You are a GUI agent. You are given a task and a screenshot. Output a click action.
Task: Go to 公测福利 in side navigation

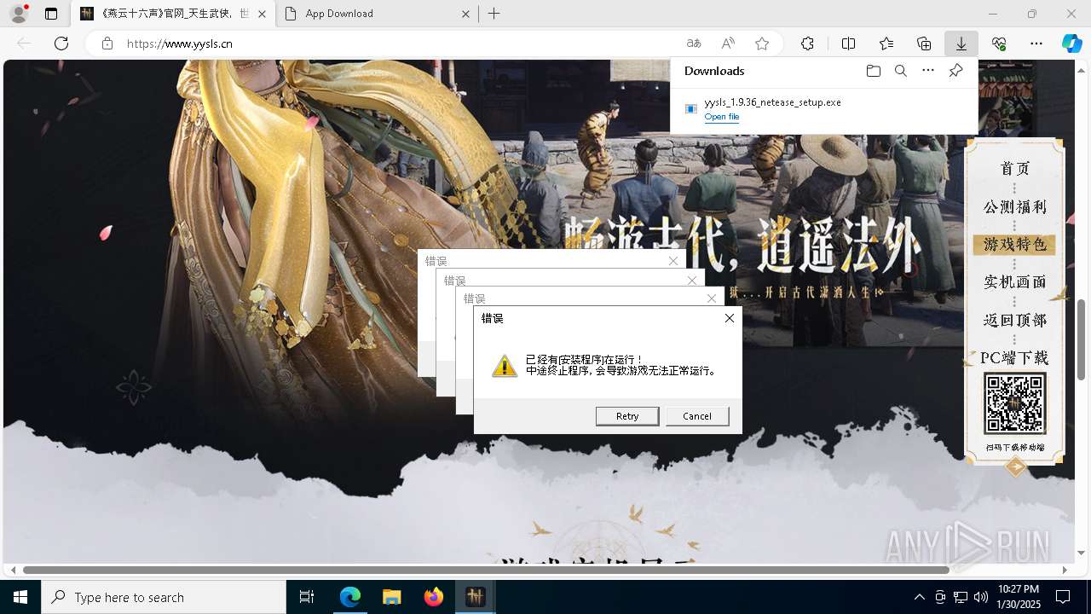click(1014, 207)
